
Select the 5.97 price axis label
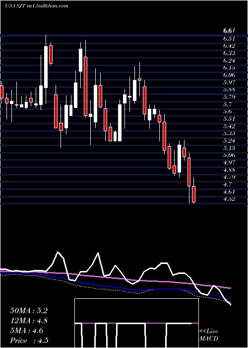pos(229,83)
